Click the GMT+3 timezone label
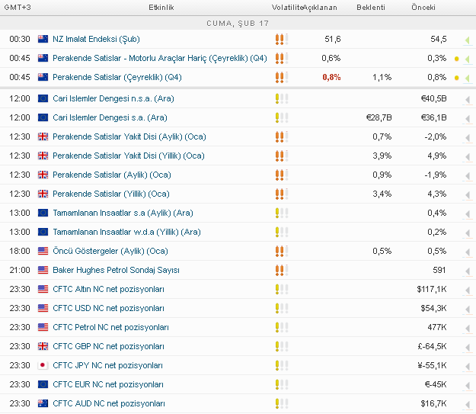 coord(18,8)
